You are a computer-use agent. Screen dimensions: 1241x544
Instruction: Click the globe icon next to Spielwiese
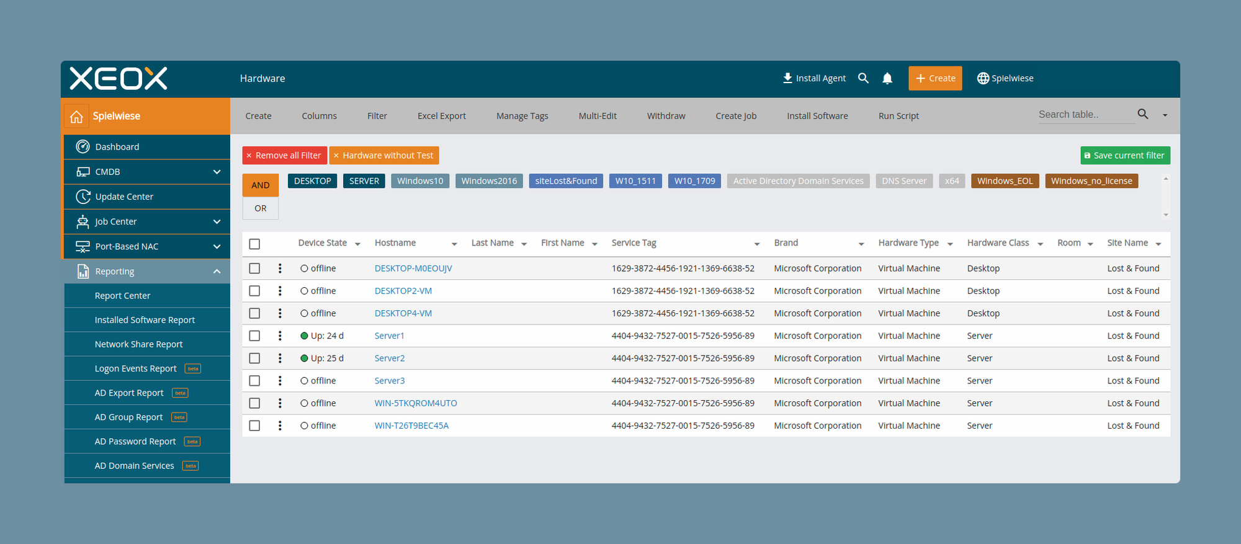983,78
